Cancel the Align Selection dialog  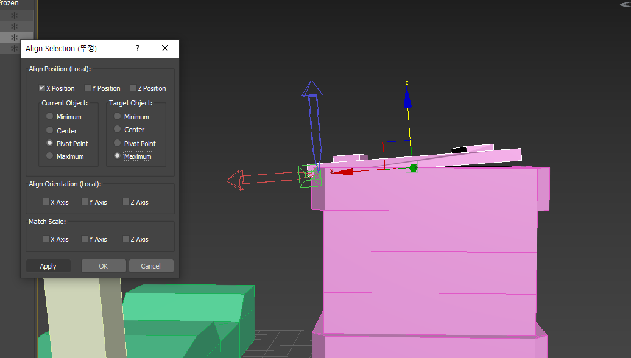click(151, 266)
